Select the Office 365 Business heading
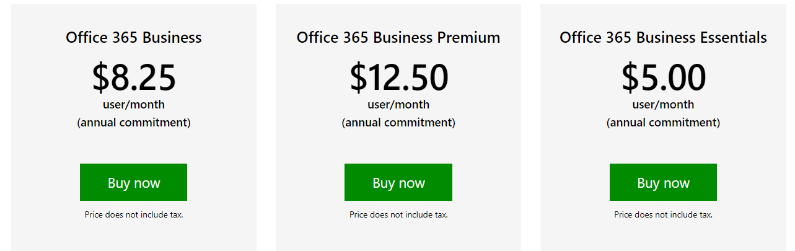 coord(134,37)
